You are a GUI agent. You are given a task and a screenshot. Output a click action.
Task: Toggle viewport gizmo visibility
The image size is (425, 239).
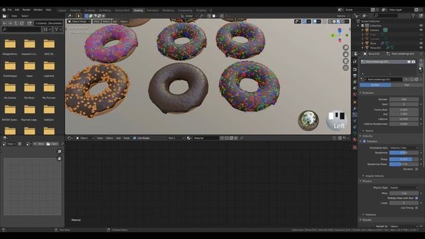coord(304,21)
